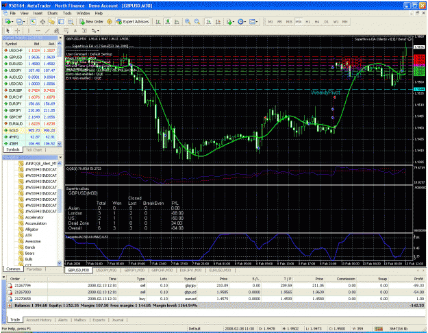Screen dimensions: 428x333
Task: Select the Alligator indicator in Navigator
Action: point(32,229)
